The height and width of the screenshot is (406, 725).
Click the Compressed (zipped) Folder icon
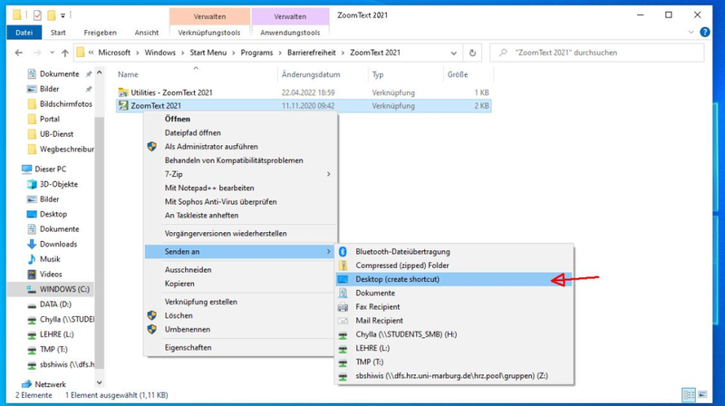[x=343, y=266]
